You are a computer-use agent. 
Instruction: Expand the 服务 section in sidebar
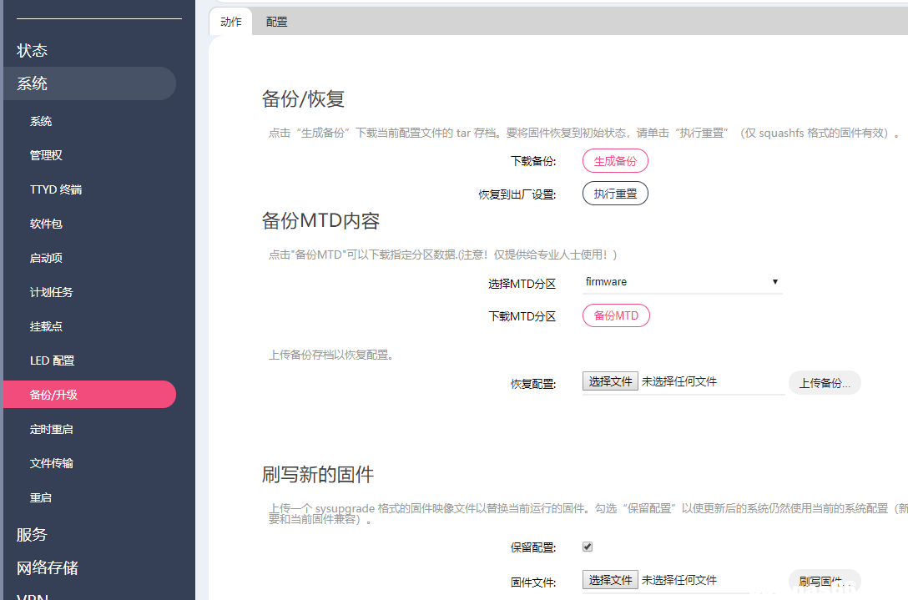(32, 534)
